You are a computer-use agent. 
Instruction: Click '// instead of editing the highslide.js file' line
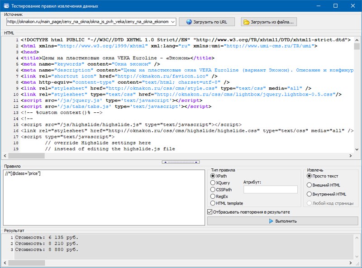click(x=110, y=149)
